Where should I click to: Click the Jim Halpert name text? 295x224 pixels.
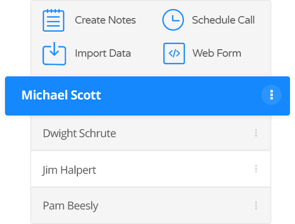point(69,170)
